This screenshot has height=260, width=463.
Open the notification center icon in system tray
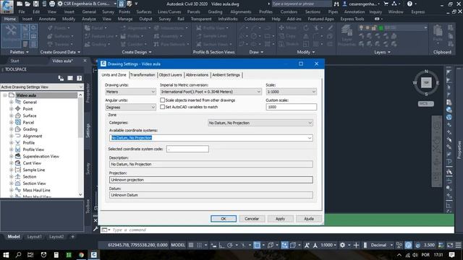click(x=451, y=255)
